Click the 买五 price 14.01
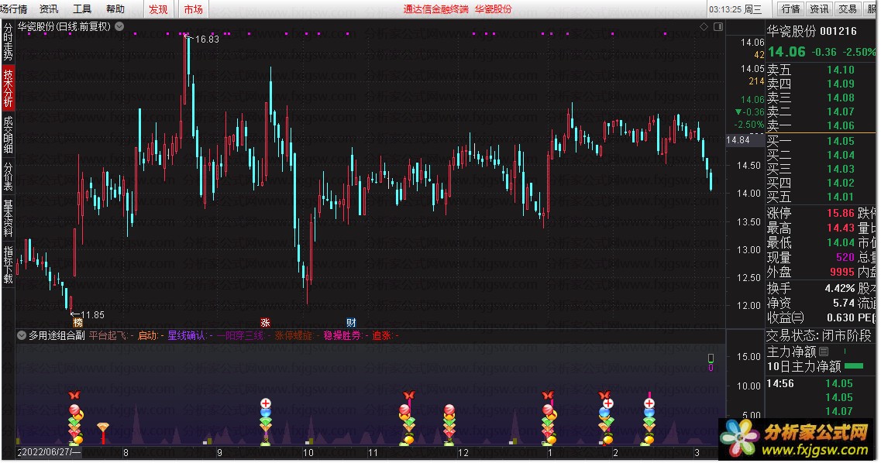The image size is (881, 463). [841, 197]
